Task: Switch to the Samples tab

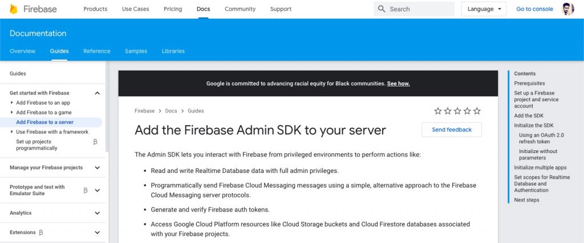Action: (x=136, y=51)
